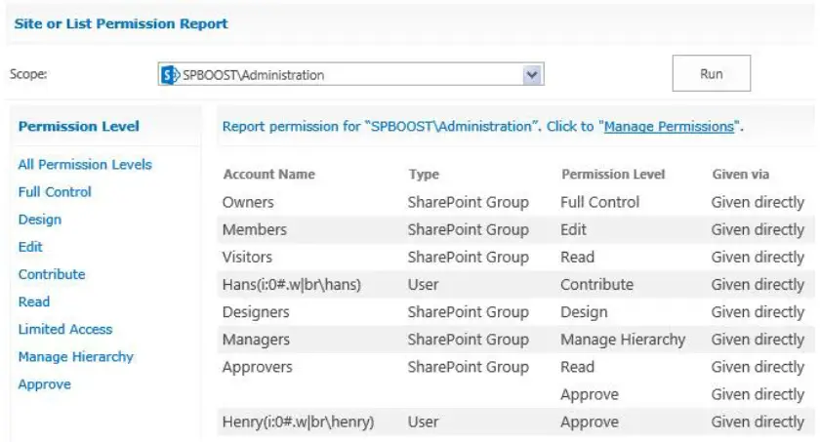
Task: Open the Scope dropdown arrow
Action: click(532, 75)
